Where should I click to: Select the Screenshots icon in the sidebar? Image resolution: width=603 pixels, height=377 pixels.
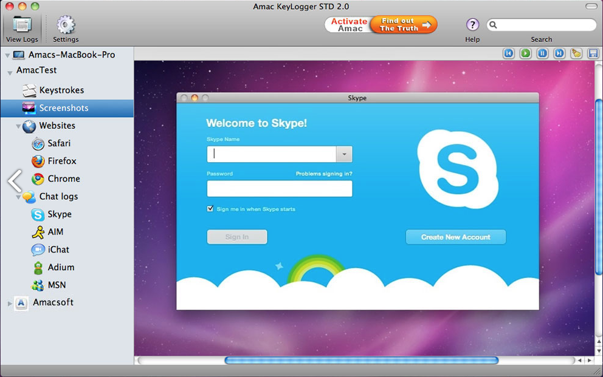[x=29, y=108]
